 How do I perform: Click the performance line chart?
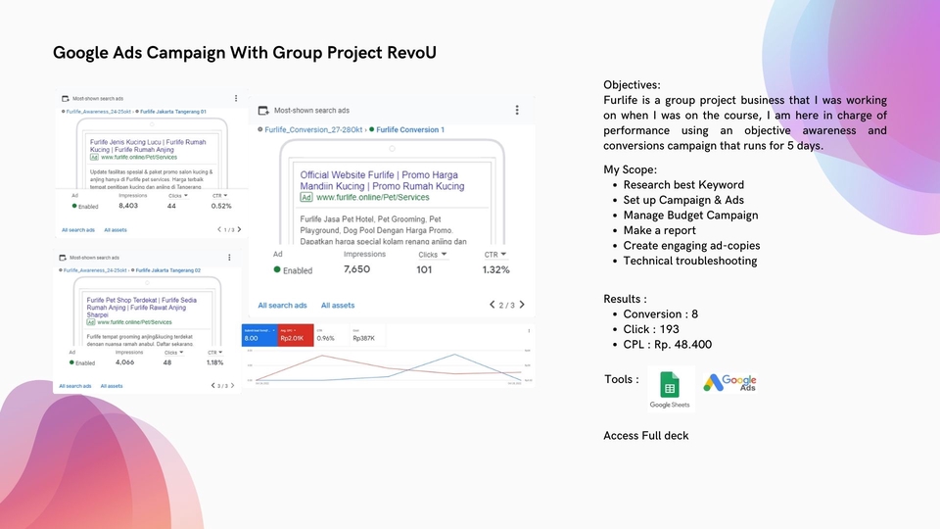tap(389, 365)
